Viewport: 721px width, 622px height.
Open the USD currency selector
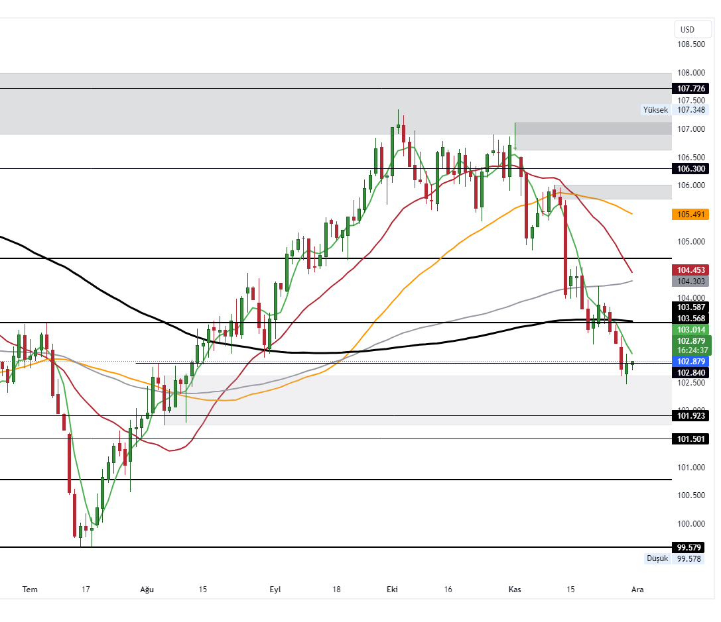point(692,29)
